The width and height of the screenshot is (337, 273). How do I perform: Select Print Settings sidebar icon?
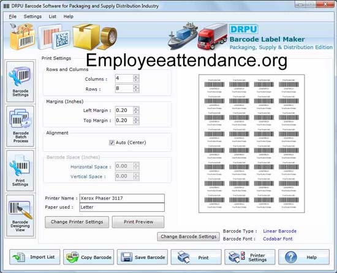click(x=20, y=171)
